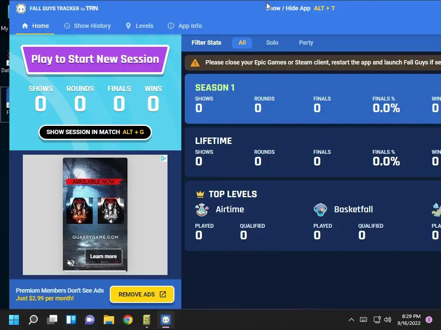
Task: Click the info circle icon beside App Info
Action: click(x=171, y=26)
